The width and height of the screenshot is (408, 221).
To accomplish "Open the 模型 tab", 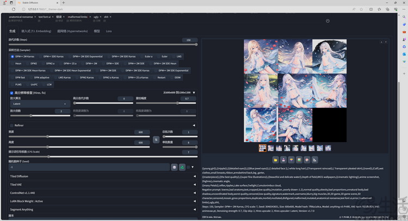I will (97, 31).
